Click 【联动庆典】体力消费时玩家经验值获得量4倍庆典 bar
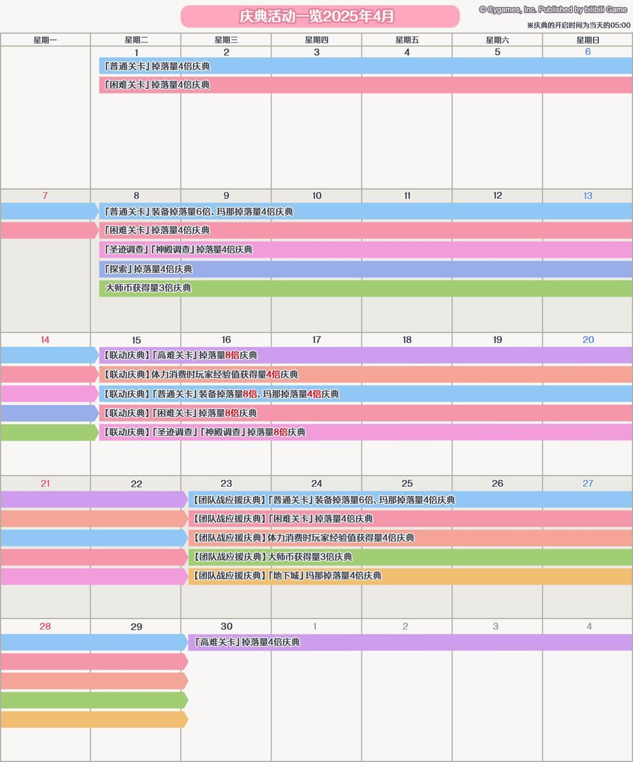This screenshot has height=762, width=633. click(365, 374)
